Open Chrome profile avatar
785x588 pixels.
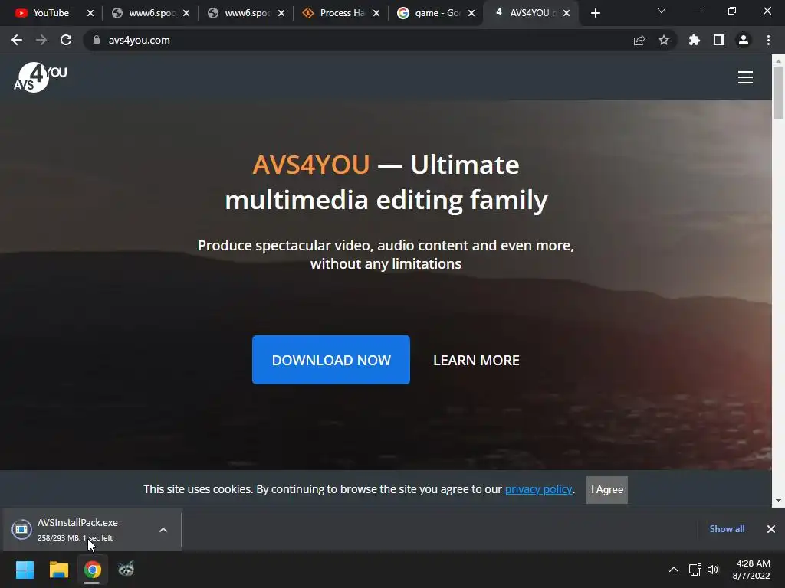click(744, 40)
